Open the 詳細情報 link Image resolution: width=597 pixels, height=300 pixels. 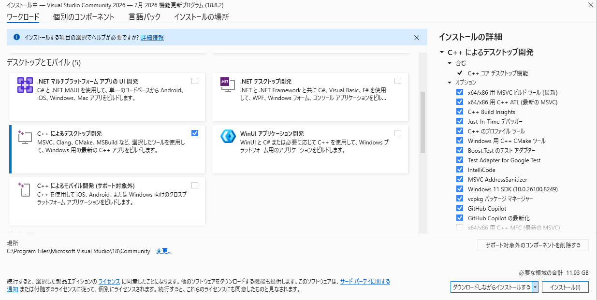(152, 37)
